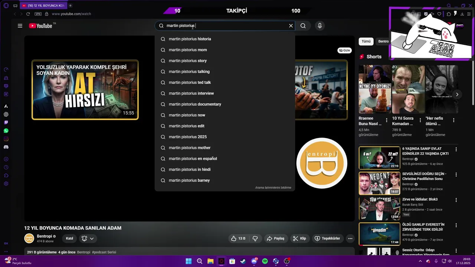
Task: Open the 22:19 "6 mi? 22 mi?" thumbnail
Action: [379, 158]
